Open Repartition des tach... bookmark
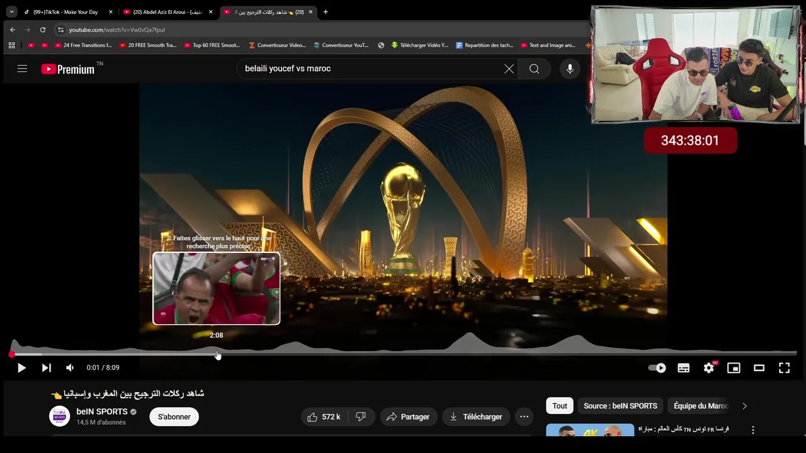The width and height of the screenshot is (806, 453). [485, 45]
